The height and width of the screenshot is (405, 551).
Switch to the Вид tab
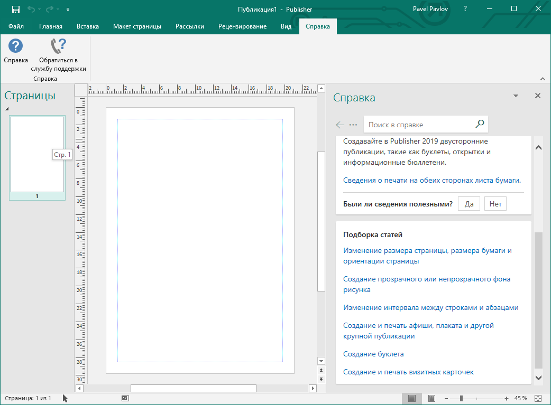tap(286, 26)
